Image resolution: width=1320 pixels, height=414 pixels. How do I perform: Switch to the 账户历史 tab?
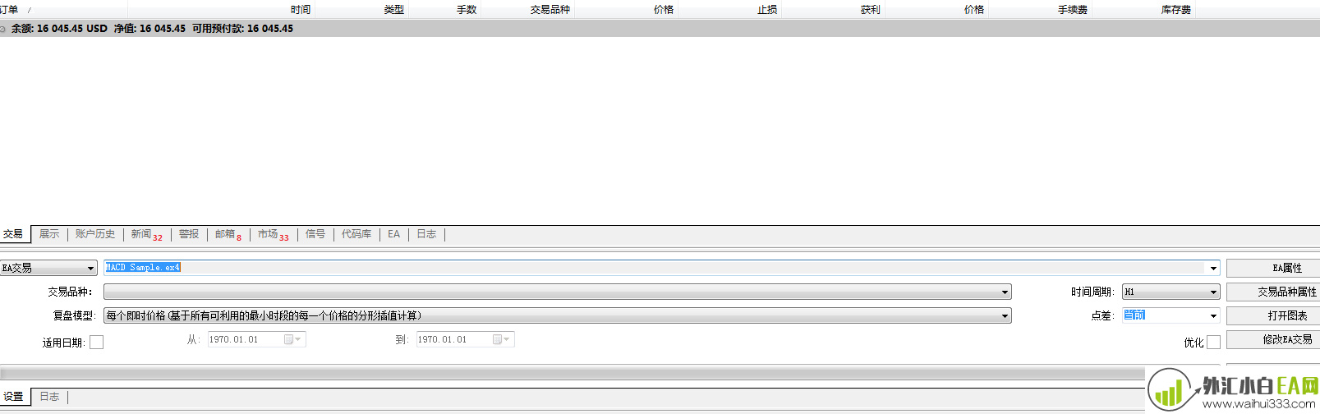[x=95, y=234]
